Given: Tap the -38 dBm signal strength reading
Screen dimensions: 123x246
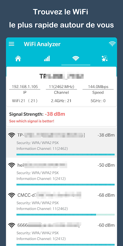Looking at the screenshot, I should click(x=55, y=114).
